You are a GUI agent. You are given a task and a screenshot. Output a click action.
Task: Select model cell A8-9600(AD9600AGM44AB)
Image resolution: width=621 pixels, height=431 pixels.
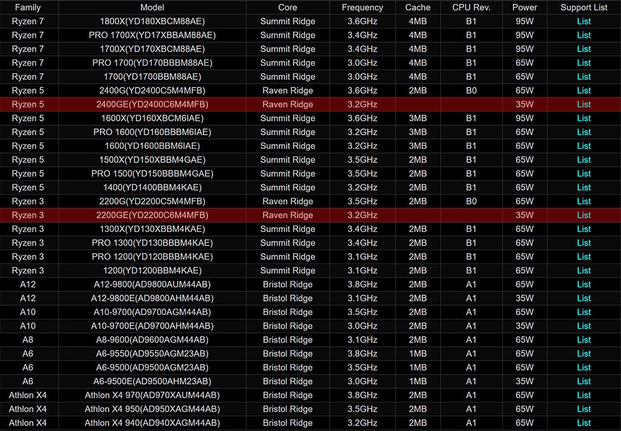(152, 340)
